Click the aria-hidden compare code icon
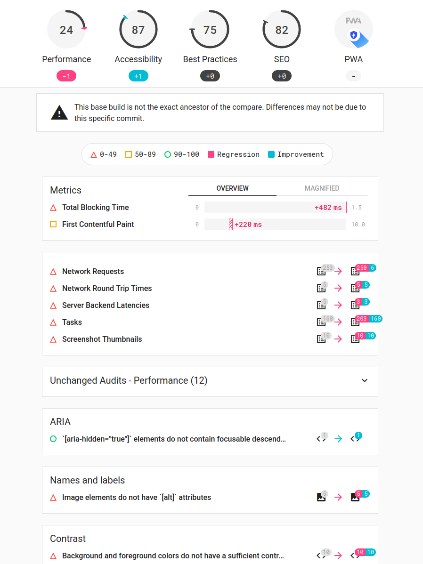Screen dimensions: 423x564 click(x=355, y=439)
